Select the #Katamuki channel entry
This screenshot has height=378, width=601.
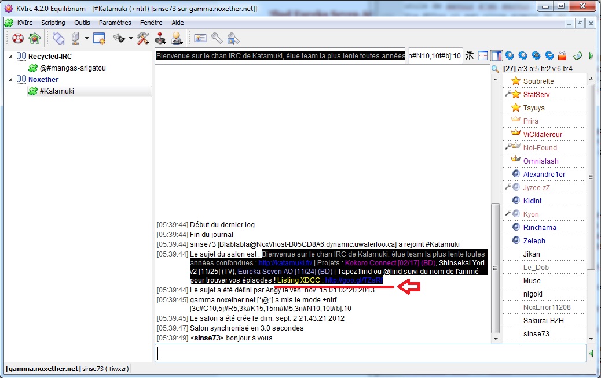pos(90,91)
